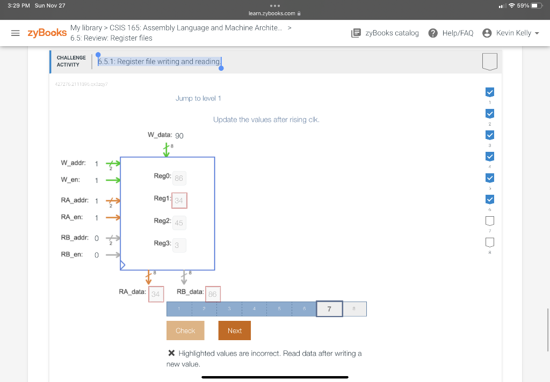Click the completed checkmark badge for part 1
The image size is (550, 382).
(x=489, y=92)
